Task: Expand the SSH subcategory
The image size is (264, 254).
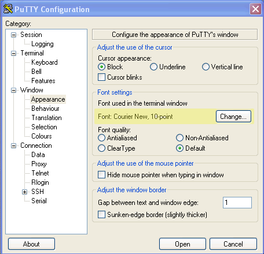Action: 24,192
